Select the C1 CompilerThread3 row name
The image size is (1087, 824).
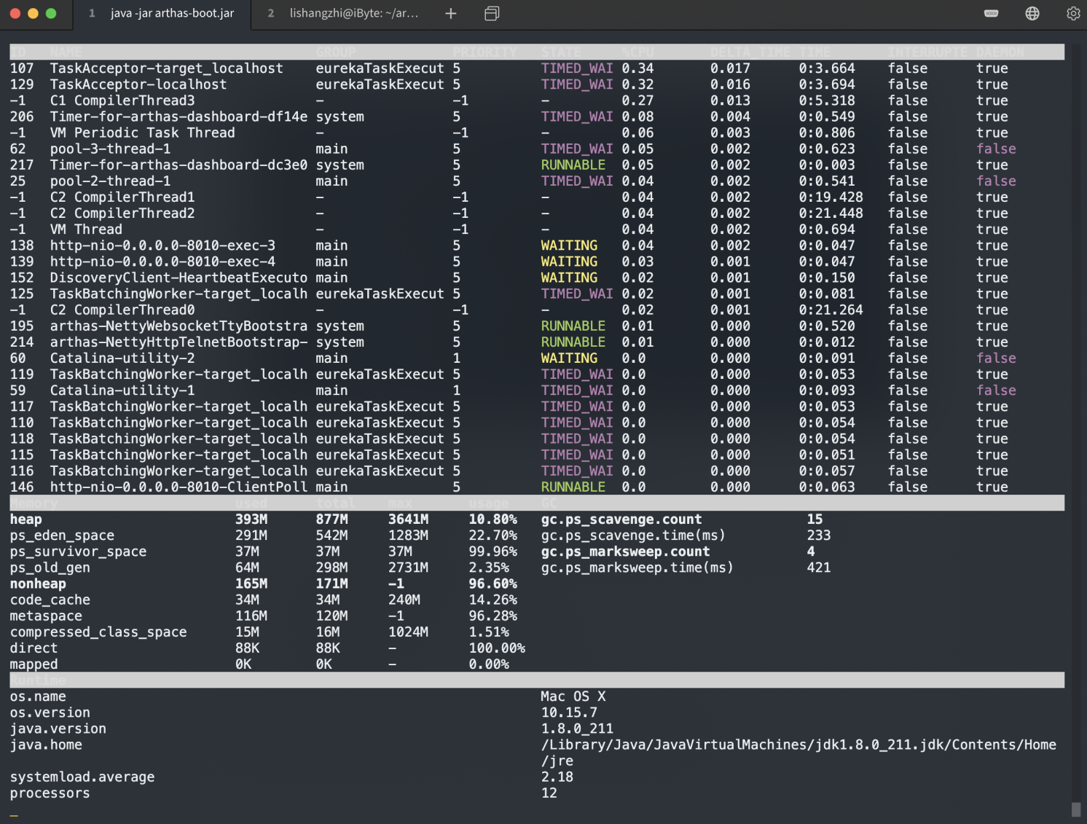122,101
